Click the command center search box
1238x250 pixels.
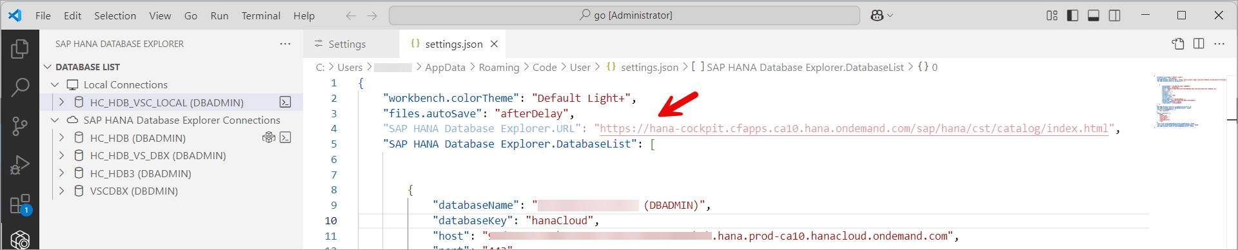pos(624,15)
